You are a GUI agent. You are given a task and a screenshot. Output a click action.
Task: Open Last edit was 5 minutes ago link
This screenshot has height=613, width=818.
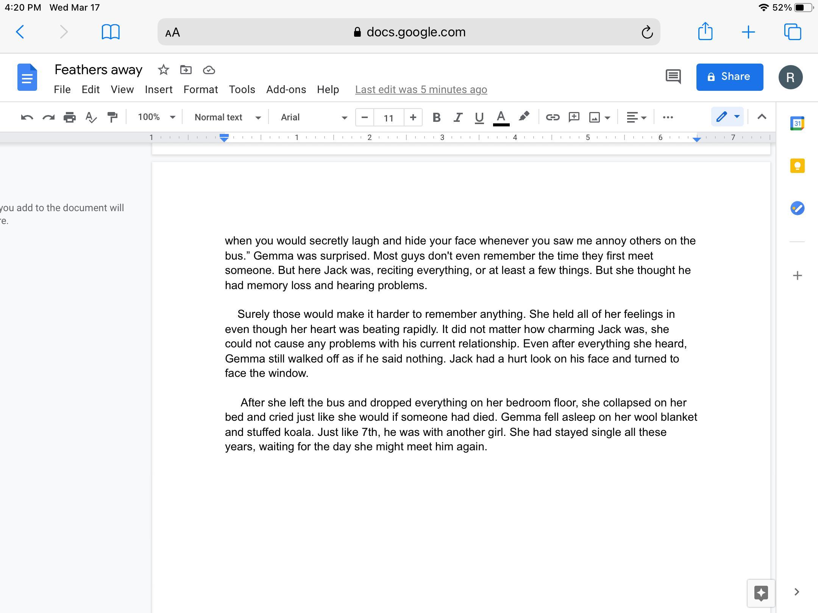421,90
